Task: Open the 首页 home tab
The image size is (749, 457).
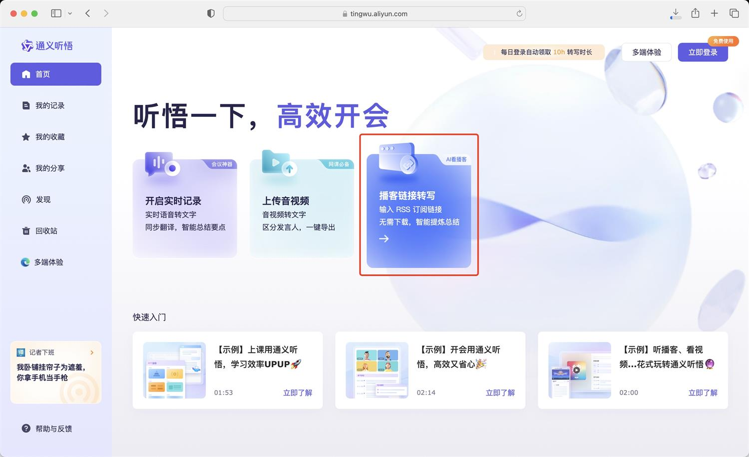Action: click(x=56, y=74)
